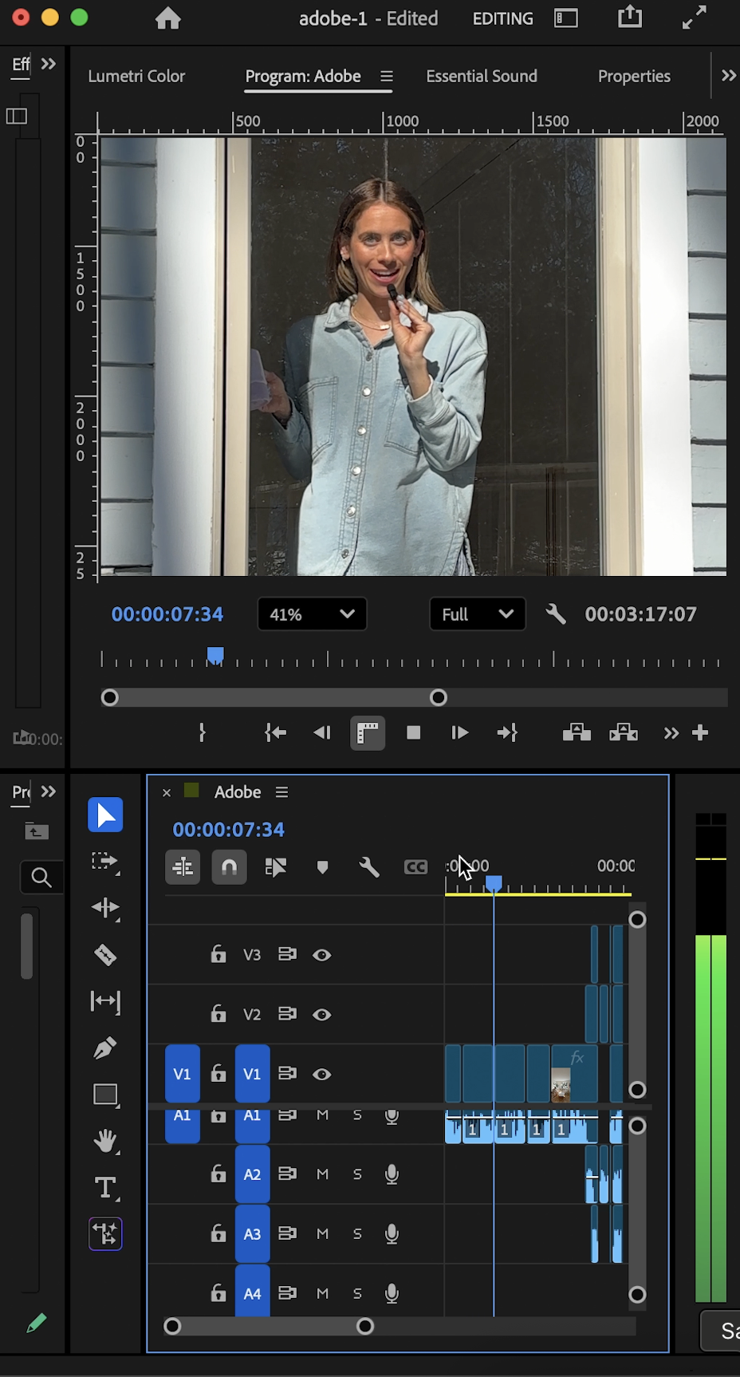Toggle V2 track output eye
Viewport: 740px width, 1377px height.
pos(322,1015)
